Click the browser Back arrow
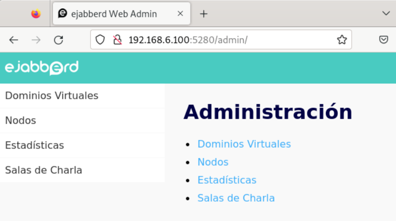 [13, 40]
